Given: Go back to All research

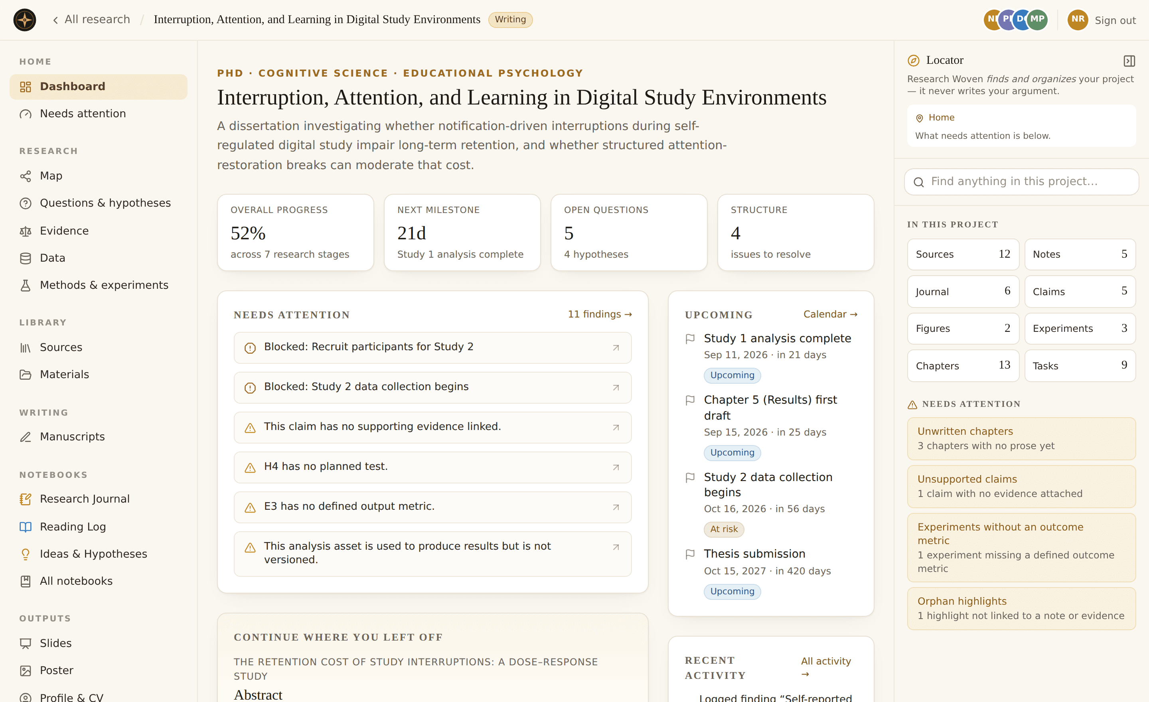Looking at the screenshot, I should click(91, 20).
